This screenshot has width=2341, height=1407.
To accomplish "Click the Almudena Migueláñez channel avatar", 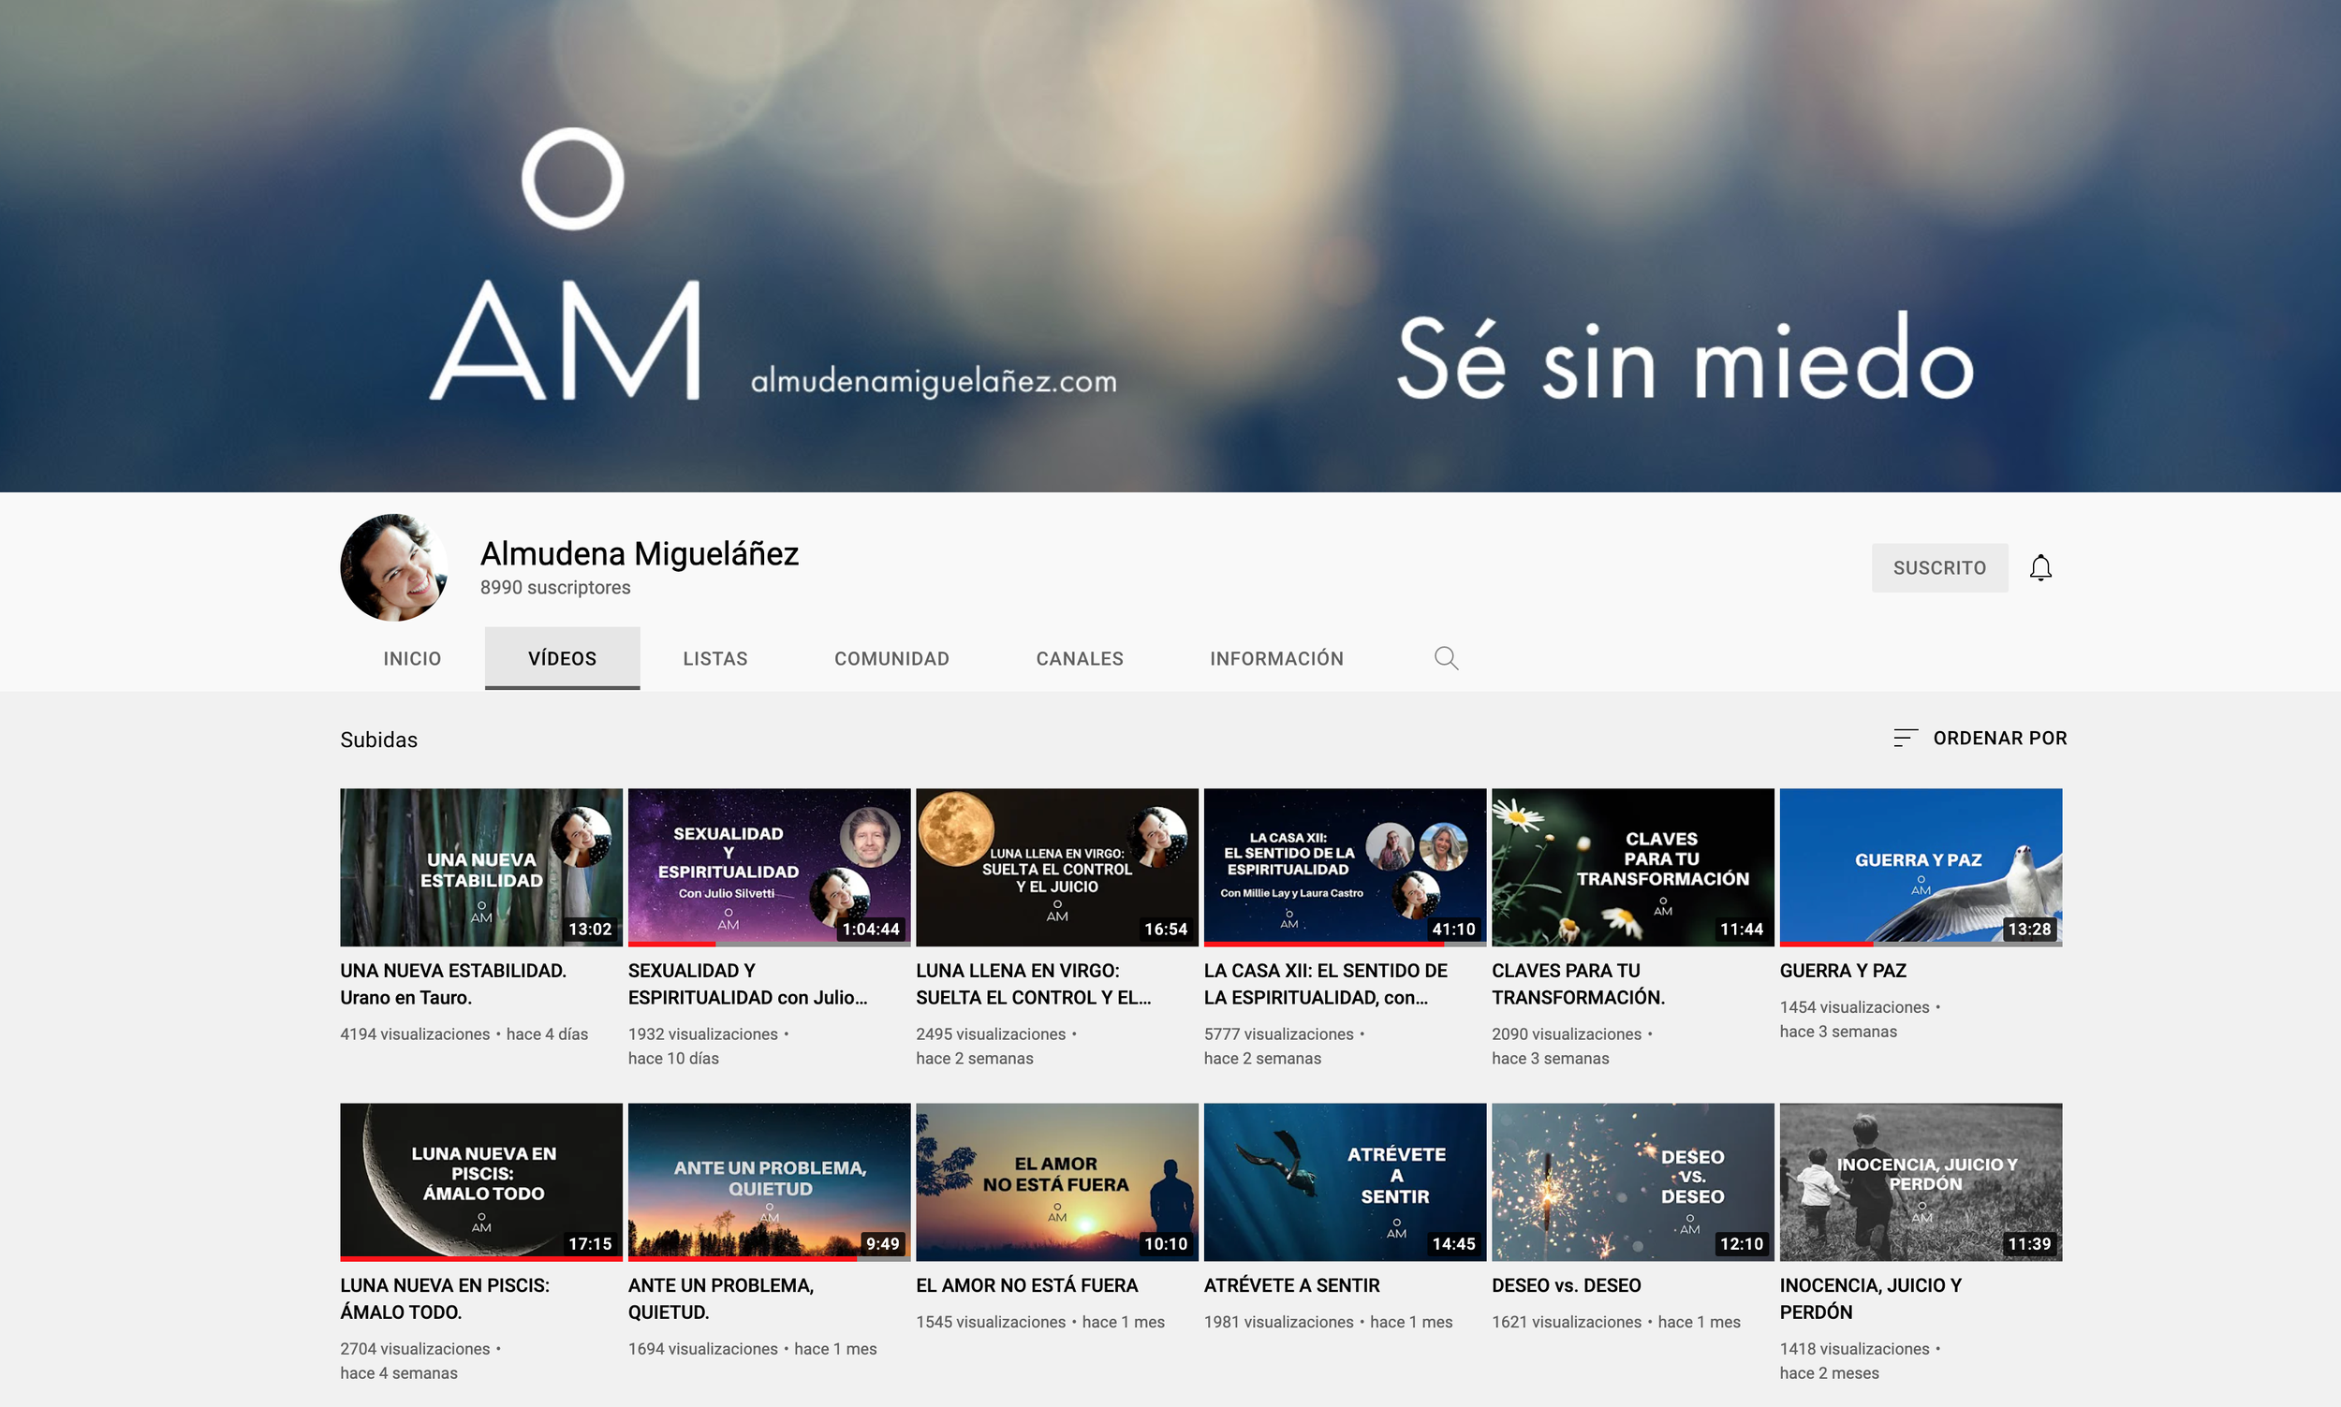I will tap(394, 568).
